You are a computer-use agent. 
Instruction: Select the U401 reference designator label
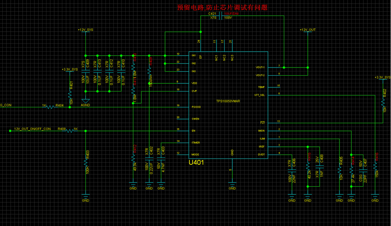click(x=196, y=163)
